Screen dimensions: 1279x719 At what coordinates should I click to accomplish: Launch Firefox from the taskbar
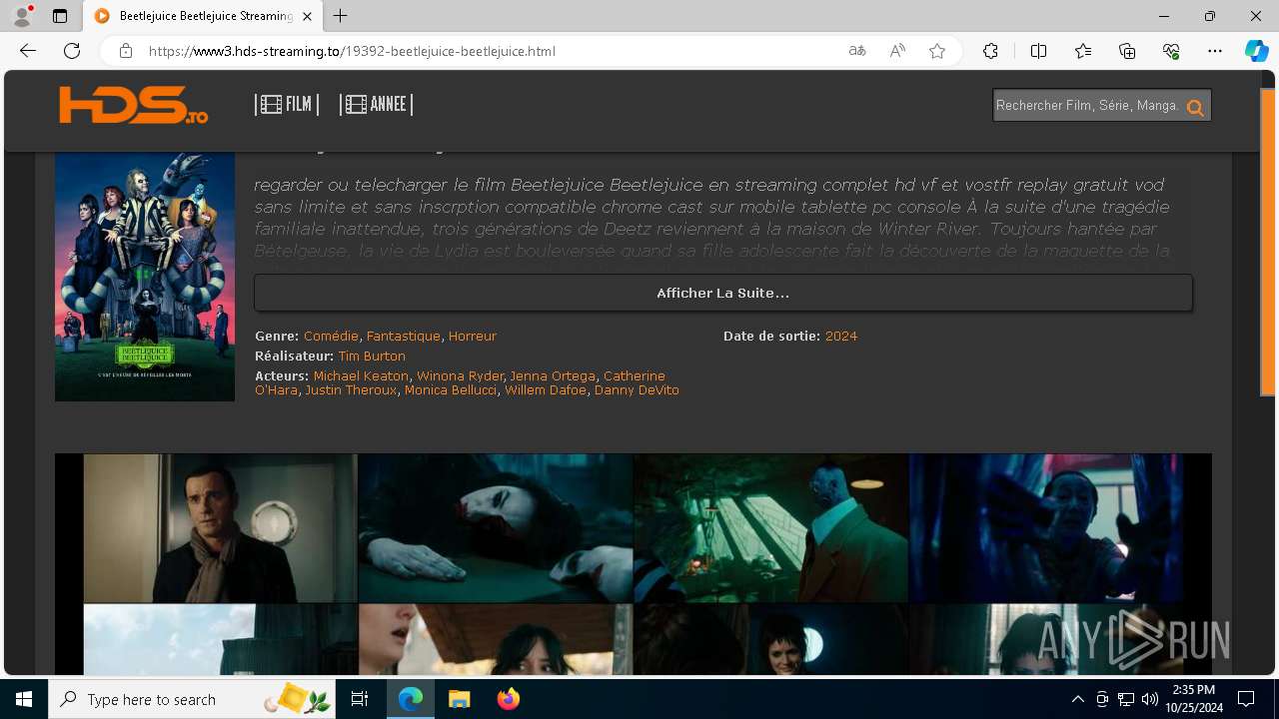click(x=508, y=699)
